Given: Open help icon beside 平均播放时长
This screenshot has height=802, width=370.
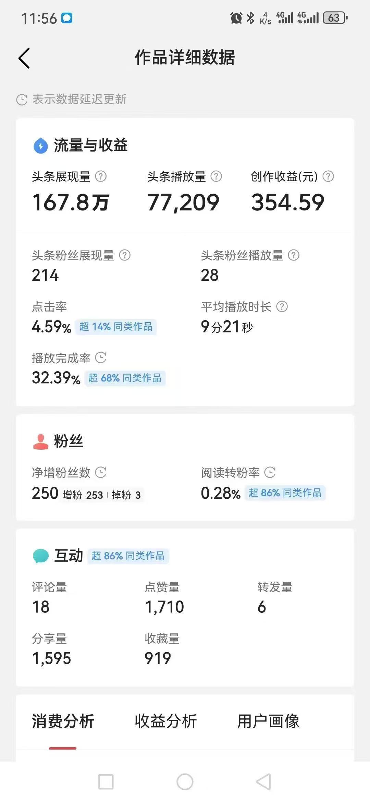Looking at the screenshot, I should point(282,306).
